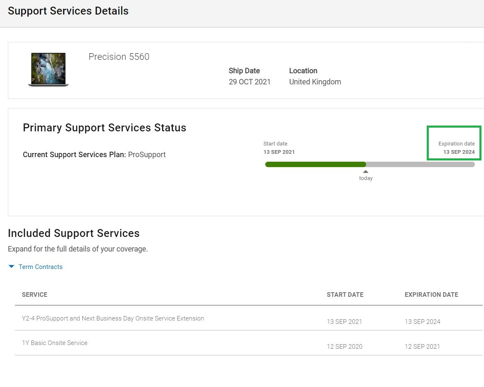Click the Expand for full details text
Screen dimensions: 484x387
[78, 249]
